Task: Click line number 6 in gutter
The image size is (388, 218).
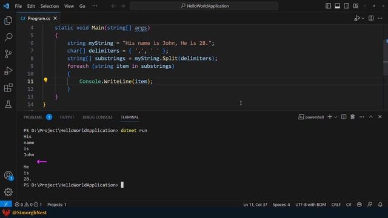Action: (32, 43)
